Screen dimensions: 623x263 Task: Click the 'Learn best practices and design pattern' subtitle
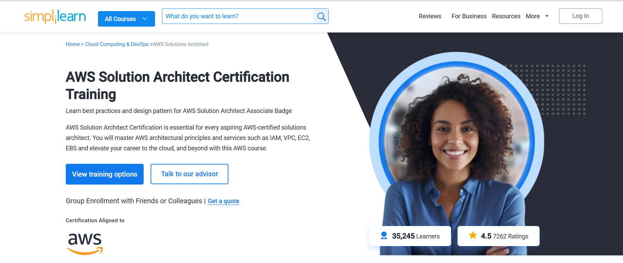click(x=179, y=111)
